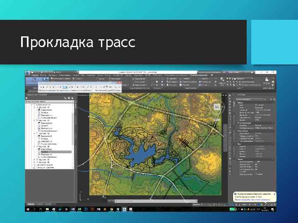
Task: Open Chrome from the Windows taskbar
Action: click(x=112, y=209)
